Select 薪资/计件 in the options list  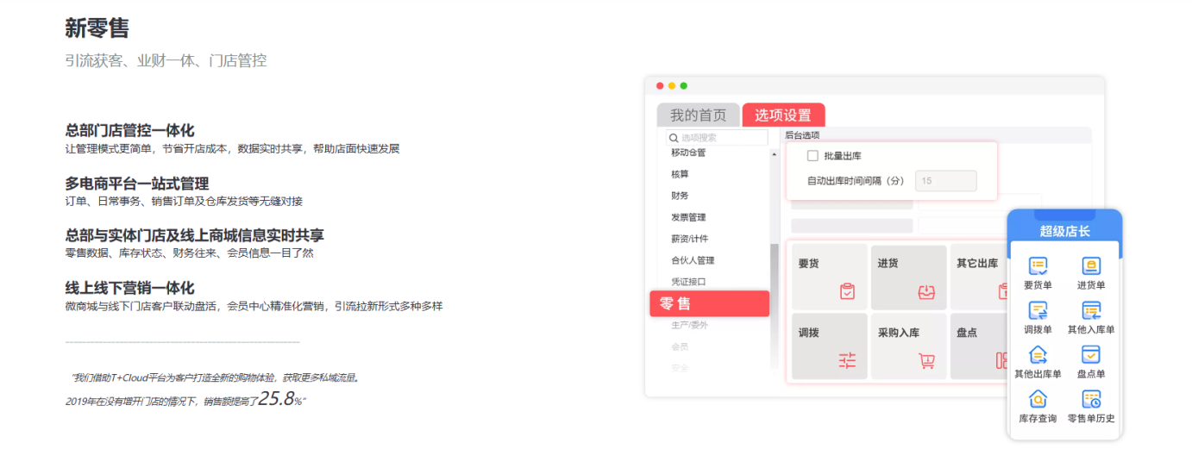pyautogui.click(x=689, y=239)
